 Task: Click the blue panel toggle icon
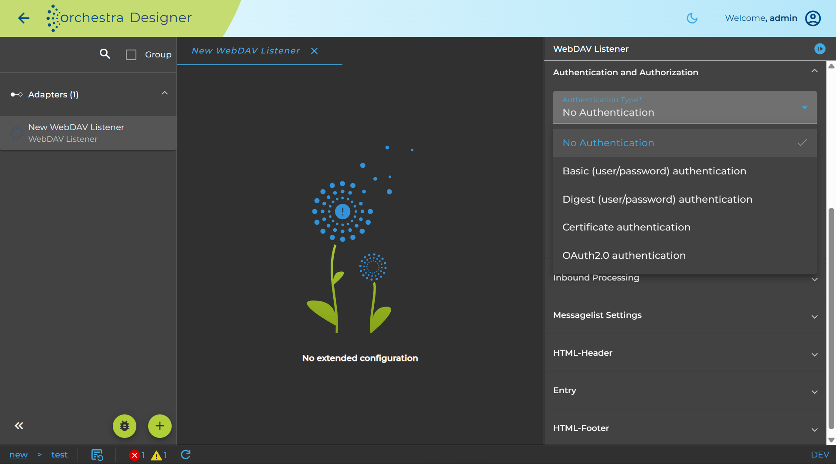click(x=819, y=49)
